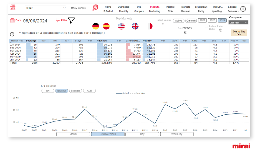The height and width of the screenshot is (151, 258).
Task: Click the See by Stay Date button
Action: tap(239, 33)
